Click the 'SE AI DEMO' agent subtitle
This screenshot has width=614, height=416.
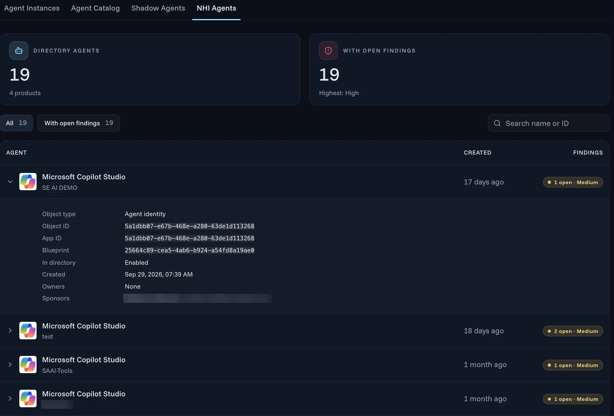[60, 188]
